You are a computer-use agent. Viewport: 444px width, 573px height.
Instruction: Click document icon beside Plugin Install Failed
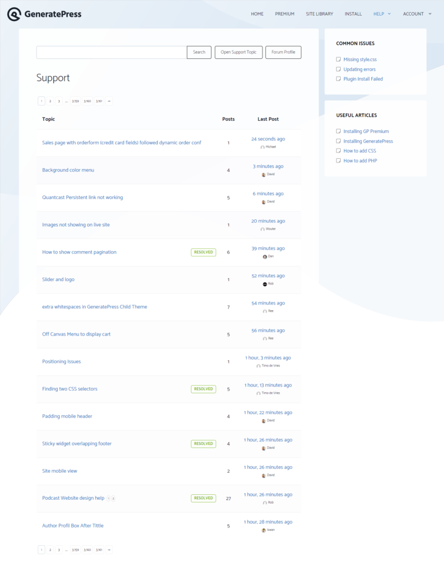pyautogui.click(x=339, y=79)
